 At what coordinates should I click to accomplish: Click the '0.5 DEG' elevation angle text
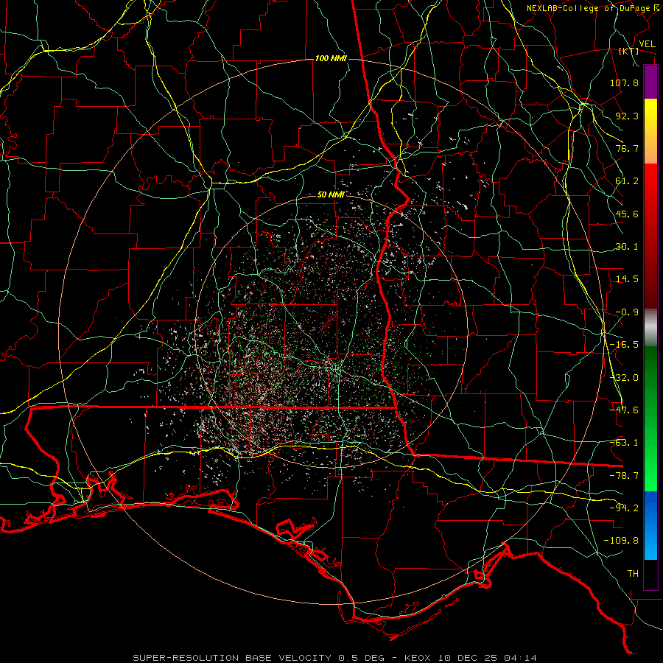click(362, 658)
